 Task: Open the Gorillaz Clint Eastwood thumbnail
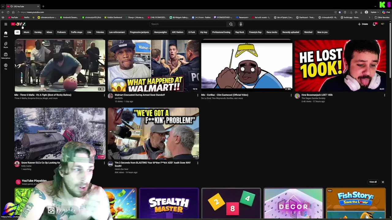pyautogui.click(x=247, y=66)
